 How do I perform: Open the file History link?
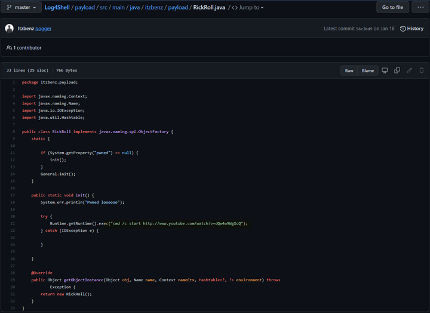coord(411,29)
